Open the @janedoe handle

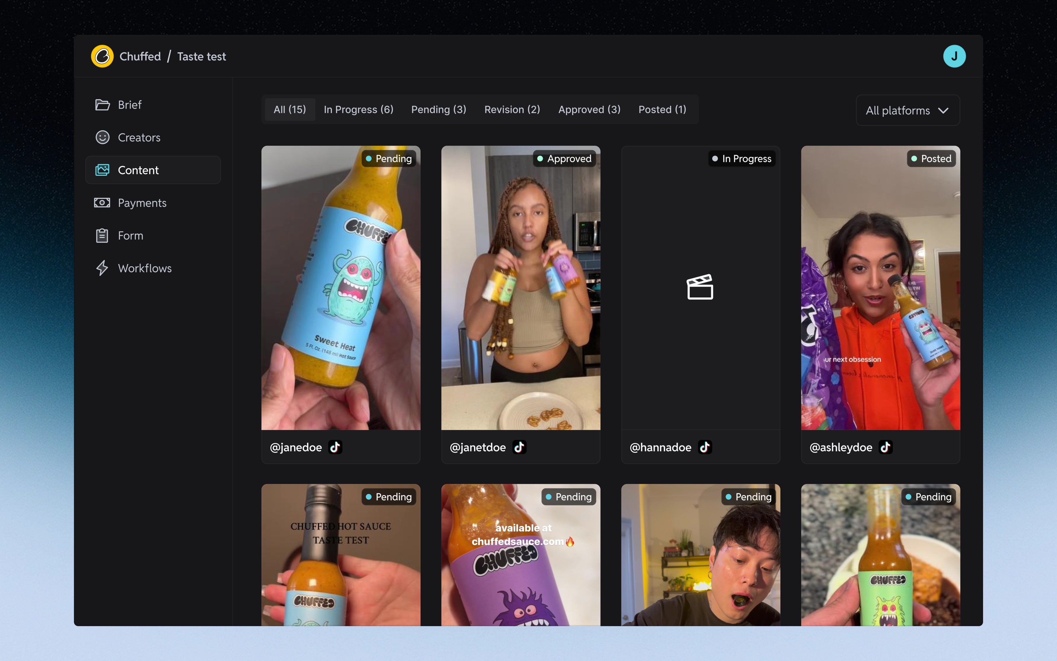[x=296, y=447]
